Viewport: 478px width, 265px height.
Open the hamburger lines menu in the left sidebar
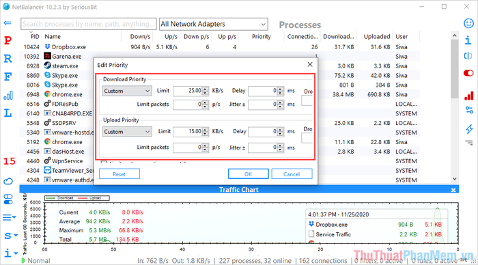[x=9, y=217]
